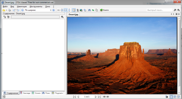Switch to the Закладки panel tab
The image size is (182, 99).
click(25, 93)
